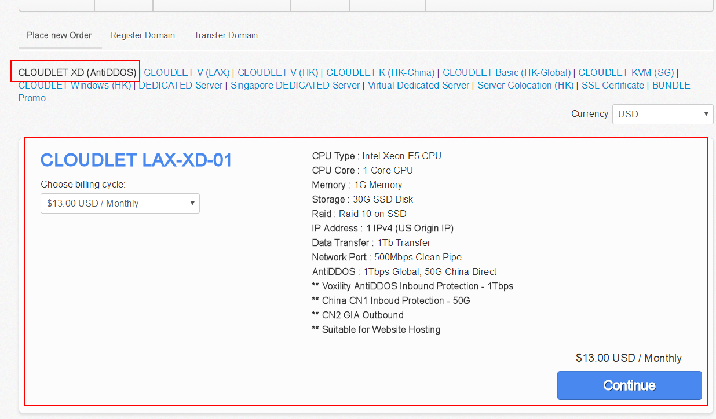Open the Place new Order tab
Image resolution: width=716 pixels, height=419 pixels.
[59, 35]
